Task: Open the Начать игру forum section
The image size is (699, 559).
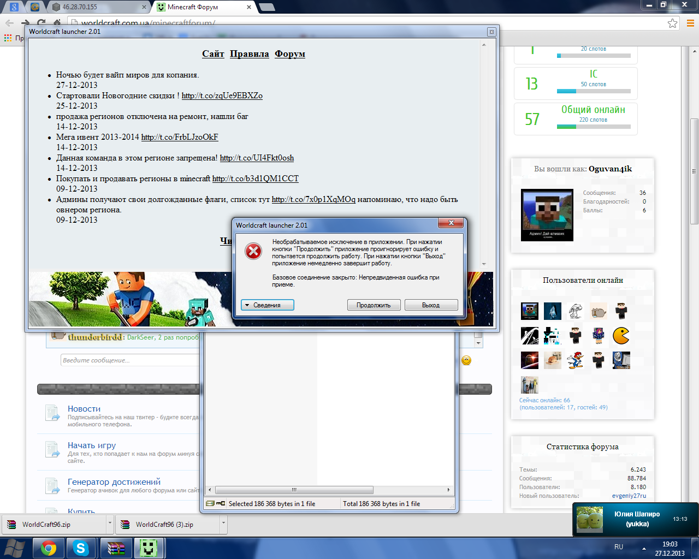Action: click(x=92, y=445)
